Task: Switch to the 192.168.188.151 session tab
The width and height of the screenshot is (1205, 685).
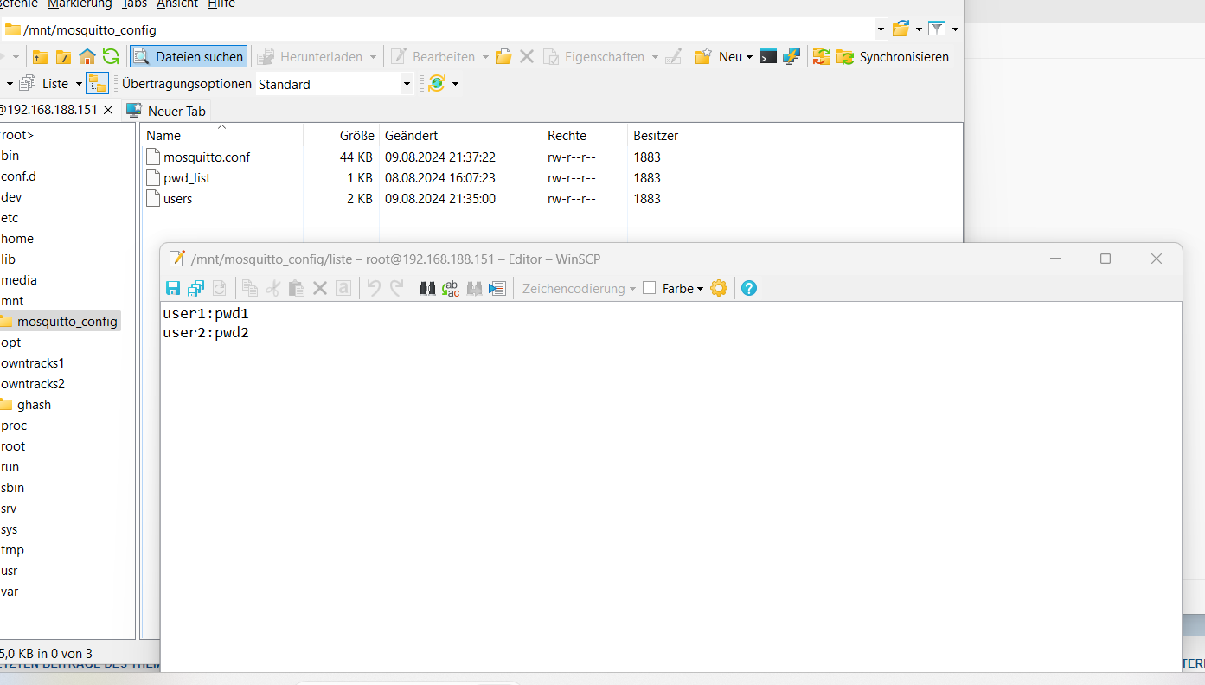Action: click(x=50, y=111)
